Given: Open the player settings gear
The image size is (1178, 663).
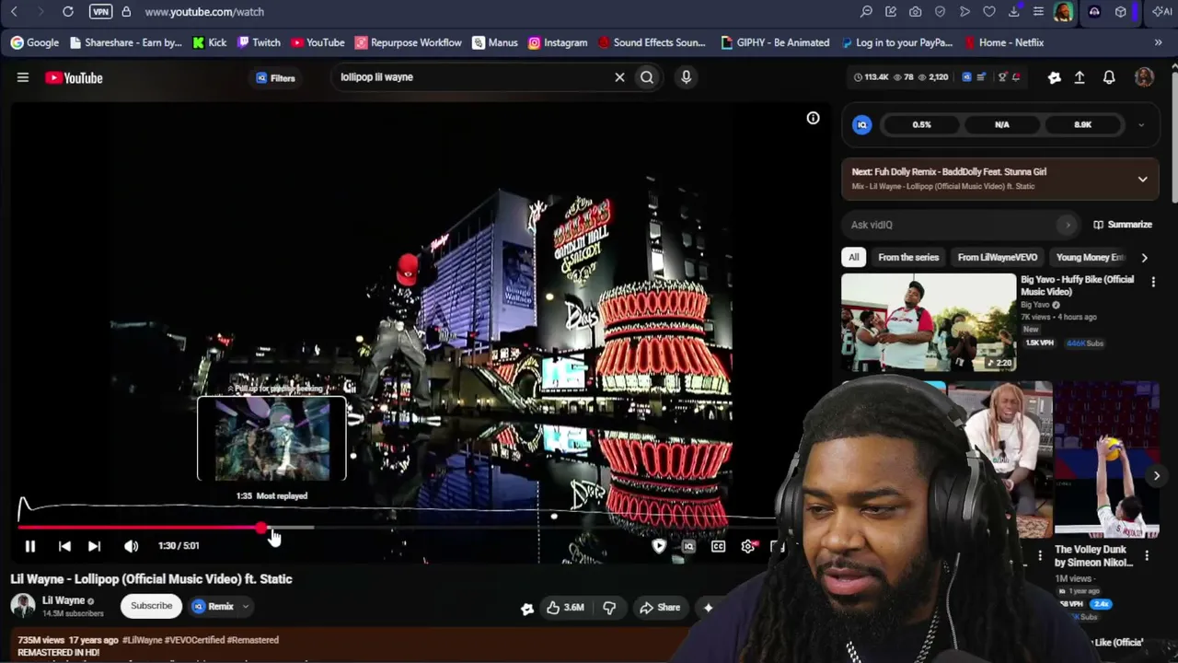Looking at the screenshot, I should point(748,546).
